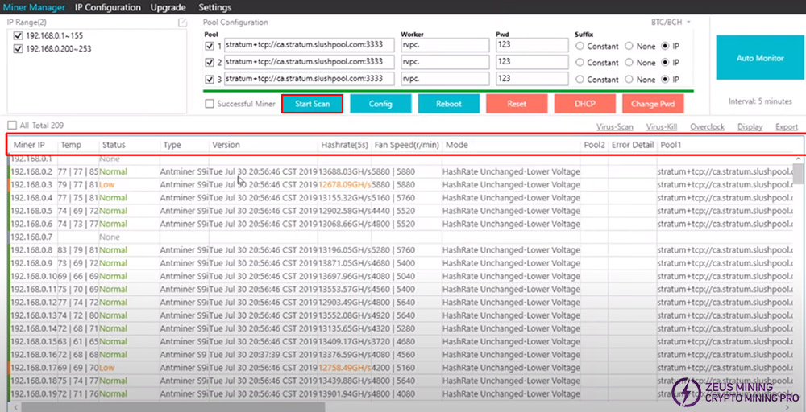Viewport: 806px width, 412px height.
Task: Sort by the Hashrate(5s) column header
Action: (343, 145)
